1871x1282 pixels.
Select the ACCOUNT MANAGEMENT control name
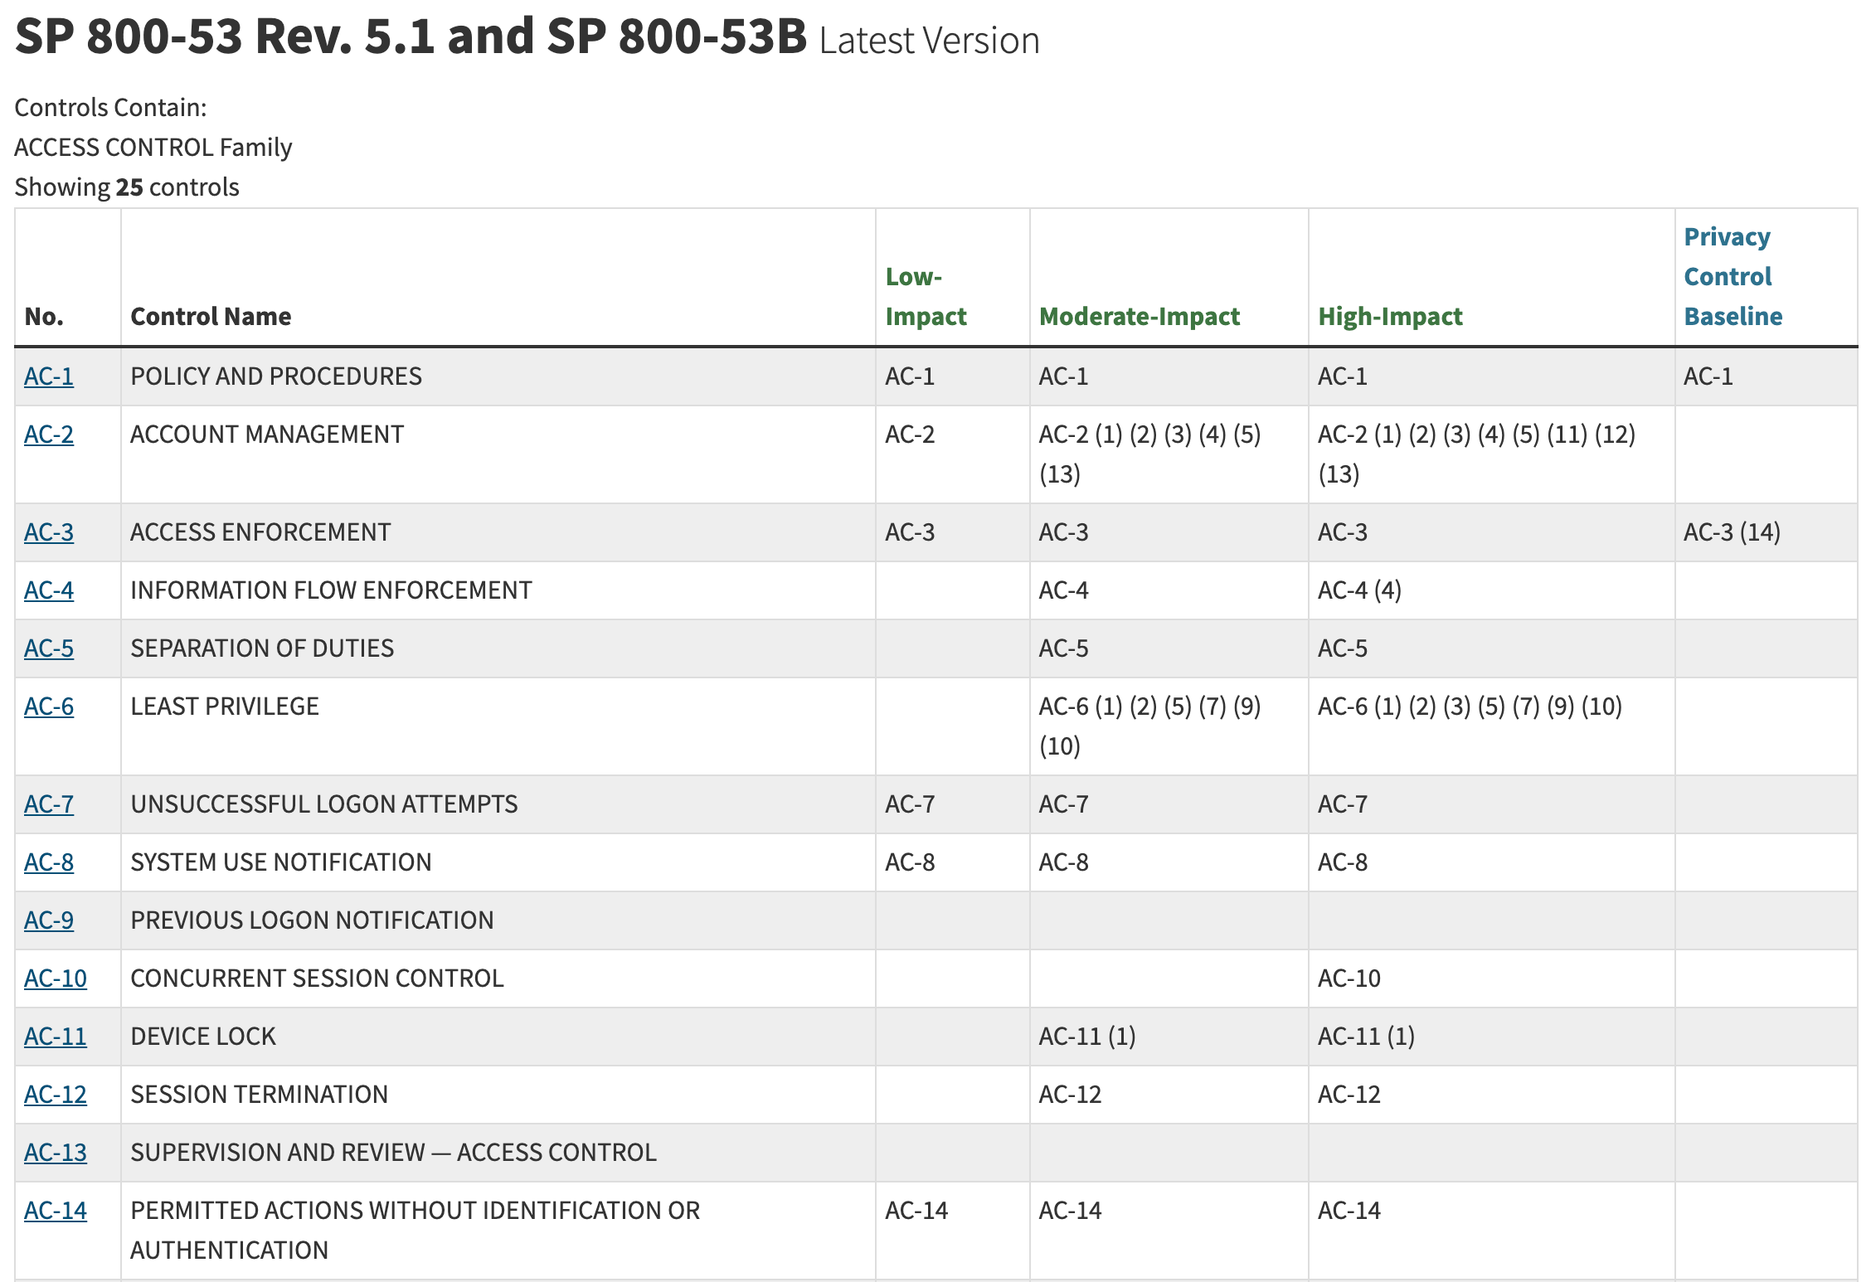(x=267, y=434)
